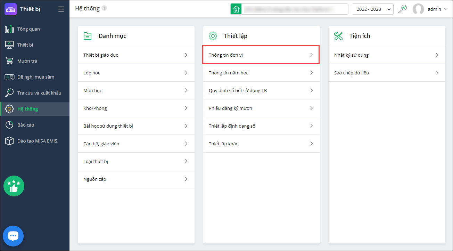Click the green home icon in header
The height and width of the screenshot is (251, 453).
click(236, 9)
